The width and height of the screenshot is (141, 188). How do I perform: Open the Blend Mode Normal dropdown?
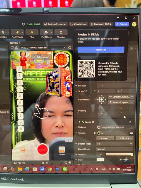tap(115, 149)
